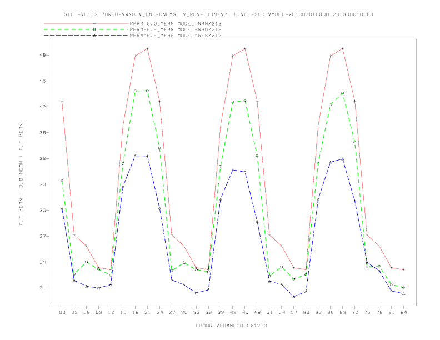
Task: Click the chart title starting with STAT=VL1L2
Action: tap(218, 14)
